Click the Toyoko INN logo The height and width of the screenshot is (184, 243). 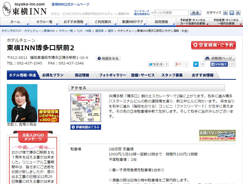click(x=25, y=9)
